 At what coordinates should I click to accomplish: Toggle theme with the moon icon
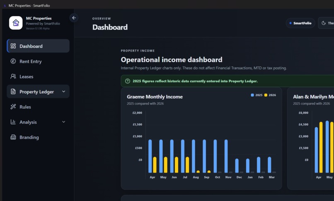[x=324, y=23]
